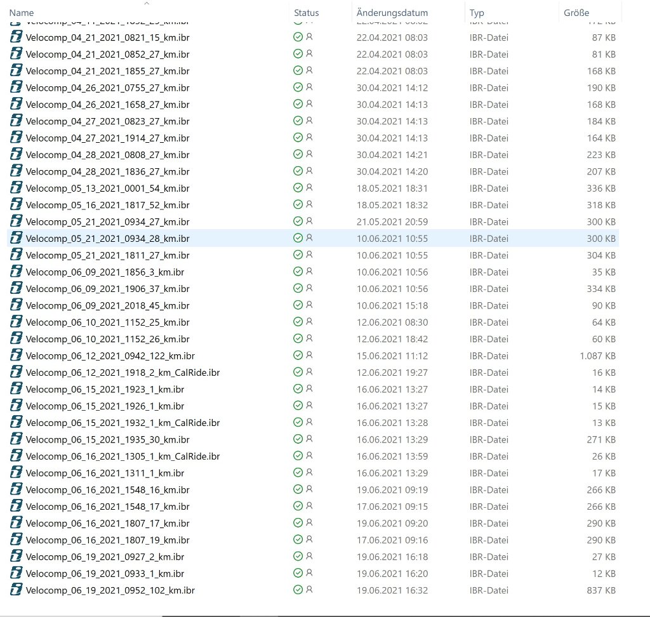The image size is (650, 617).
Task: Click file icon of Velocomp_04_21_2021_1855_27_km.ibr
Action: pyautogui.click(x=16, y=71)
